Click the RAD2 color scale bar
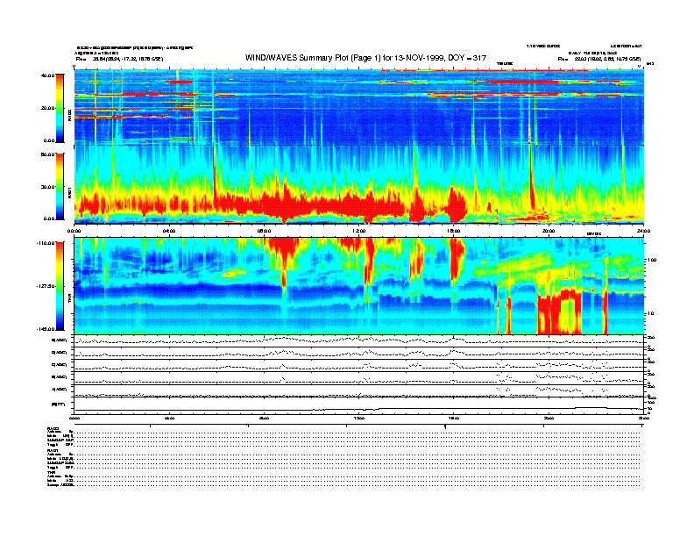Image resolution: width=694 pixels, height=537 pixels. (60, 108)
